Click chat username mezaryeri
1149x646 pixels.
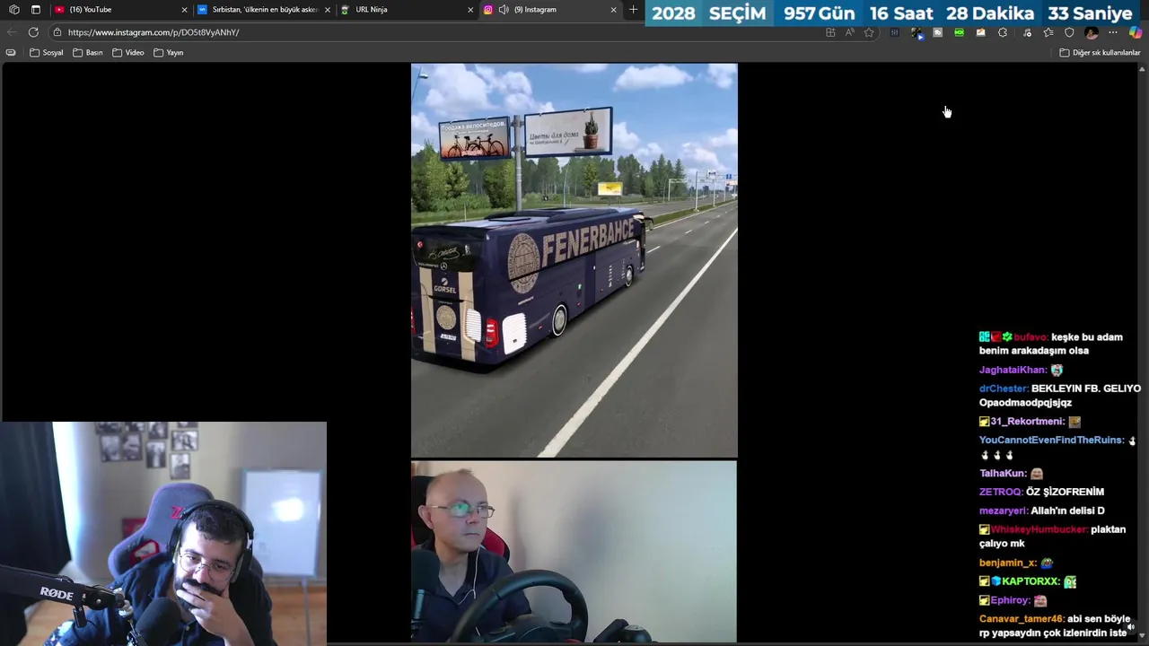(x=1003, y=511)
